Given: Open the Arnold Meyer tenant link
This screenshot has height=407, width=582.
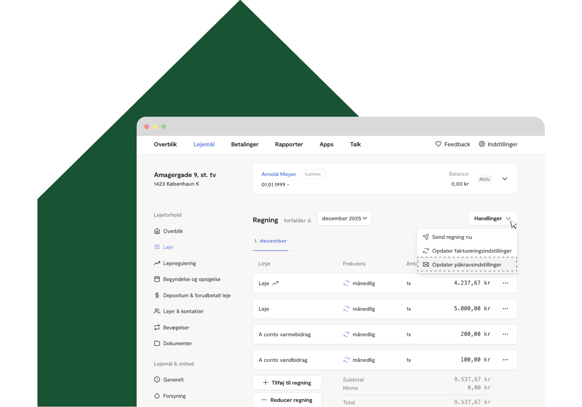Looking at the screenshot, I should (x=279, y=174).
